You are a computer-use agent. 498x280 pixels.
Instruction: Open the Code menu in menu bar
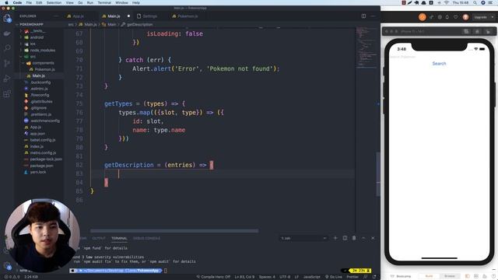click(17, 2)
